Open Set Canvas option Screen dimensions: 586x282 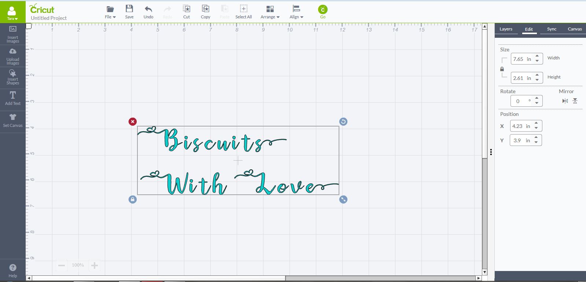click(13, 120)
